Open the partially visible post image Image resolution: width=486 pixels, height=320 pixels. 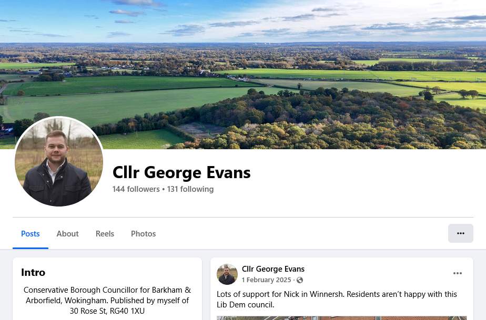tap(341, 318)
